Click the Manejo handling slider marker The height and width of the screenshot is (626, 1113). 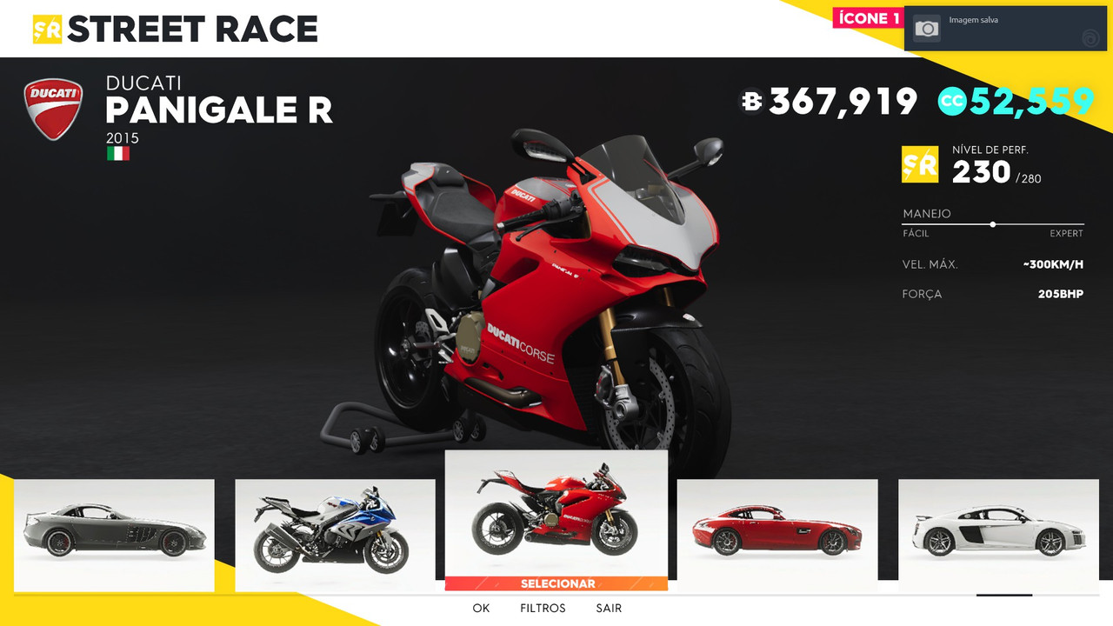pyautogui.click(x=992, y=224)
